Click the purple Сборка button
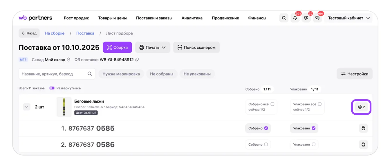 click(117, 47)
